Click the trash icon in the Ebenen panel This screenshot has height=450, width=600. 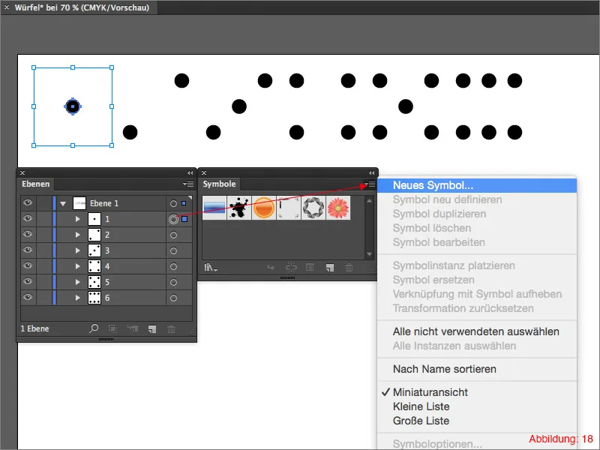point(172,328)
